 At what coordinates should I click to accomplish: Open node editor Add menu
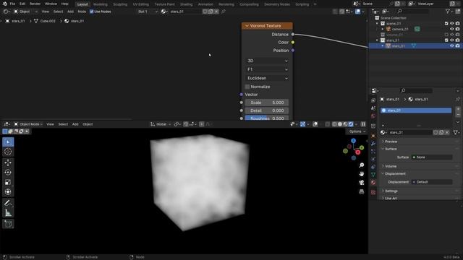click(70, 12)
